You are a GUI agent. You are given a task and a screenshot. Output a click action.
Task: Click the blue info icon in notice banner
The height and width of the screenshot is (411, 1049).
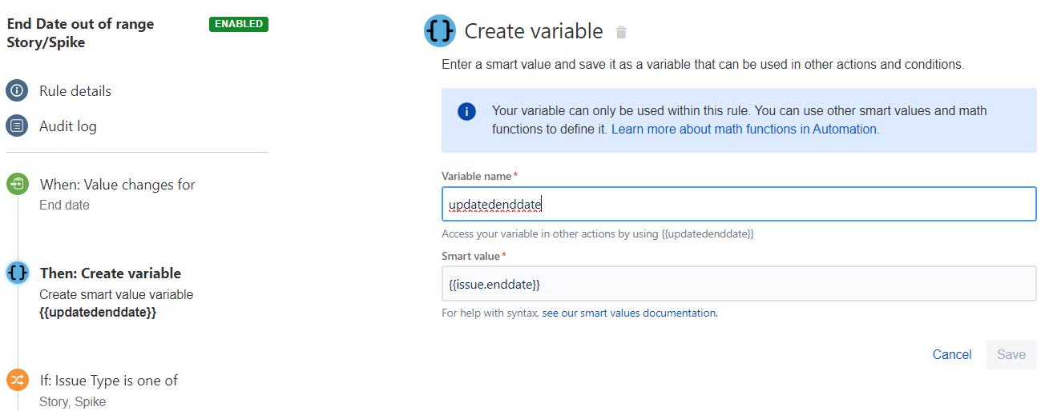pos(466,111)
